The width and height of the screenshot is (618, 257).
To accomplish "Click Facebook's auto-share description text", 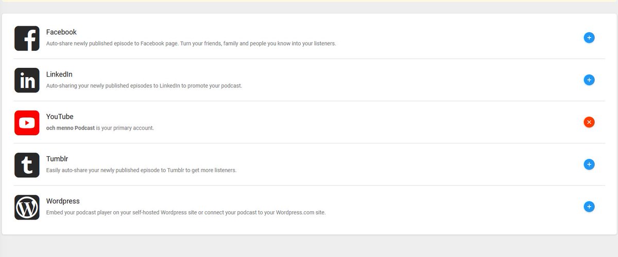I will (191, 44).
